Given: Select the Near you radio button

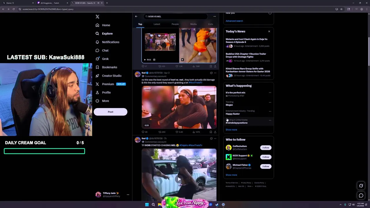Looking at the screenshot, I should point(270,13).
